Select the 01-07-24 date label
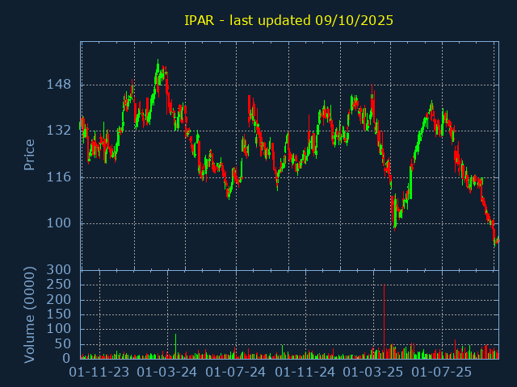The width and height of the screenshot is (517, 387). coord(236,372)
